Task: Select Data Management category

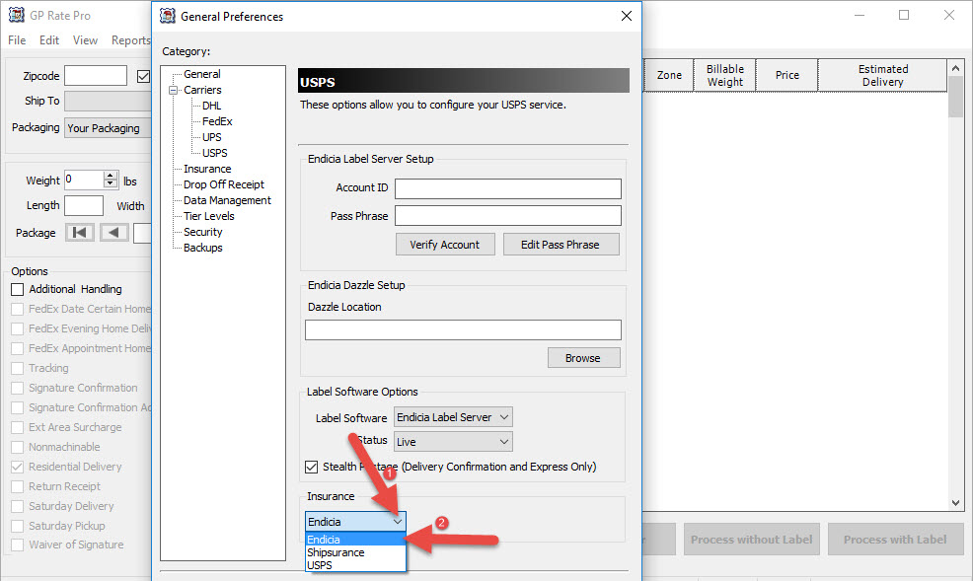Action: [227, 201]
